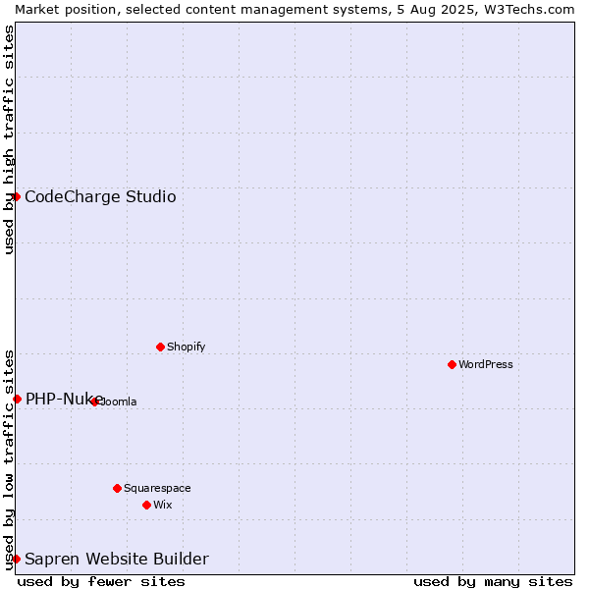This screenshot has width=589, height=589.
Task: Click the 'Squarespace' label text
Action: click(x=157, y=488)
